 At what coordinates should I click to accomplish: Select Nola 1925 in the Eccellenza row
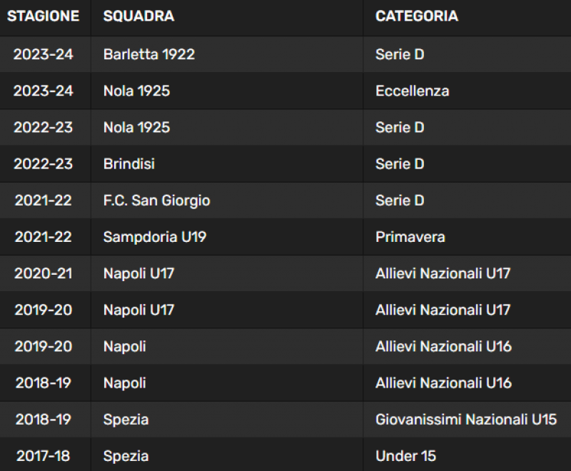pyautogui.click(x=136, y=91)
